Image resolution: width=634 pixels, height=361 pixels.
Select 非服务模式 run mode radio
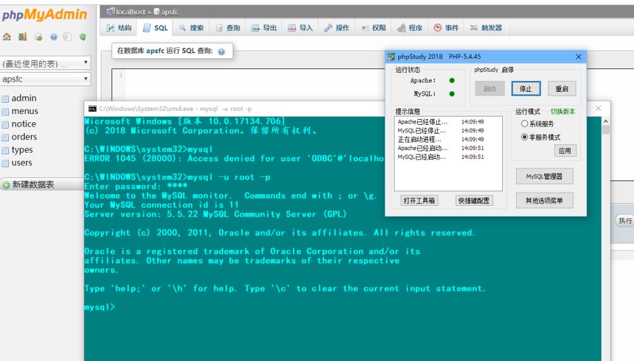coord(524,137)
